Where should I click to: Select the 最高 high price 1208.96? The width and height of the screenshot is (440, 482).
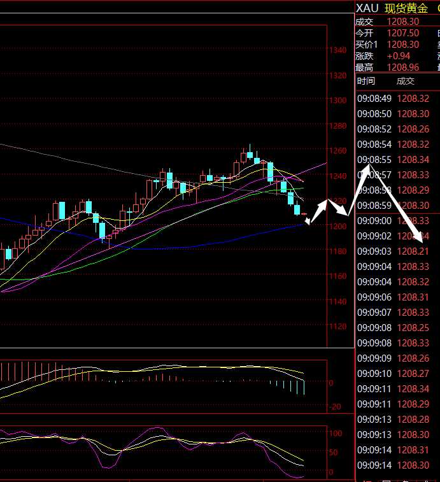[x=402, y=67]
